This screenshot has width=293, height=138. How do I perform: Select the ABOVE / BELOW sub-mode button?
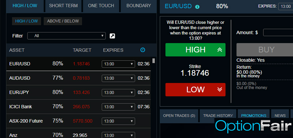click(63, 21)
